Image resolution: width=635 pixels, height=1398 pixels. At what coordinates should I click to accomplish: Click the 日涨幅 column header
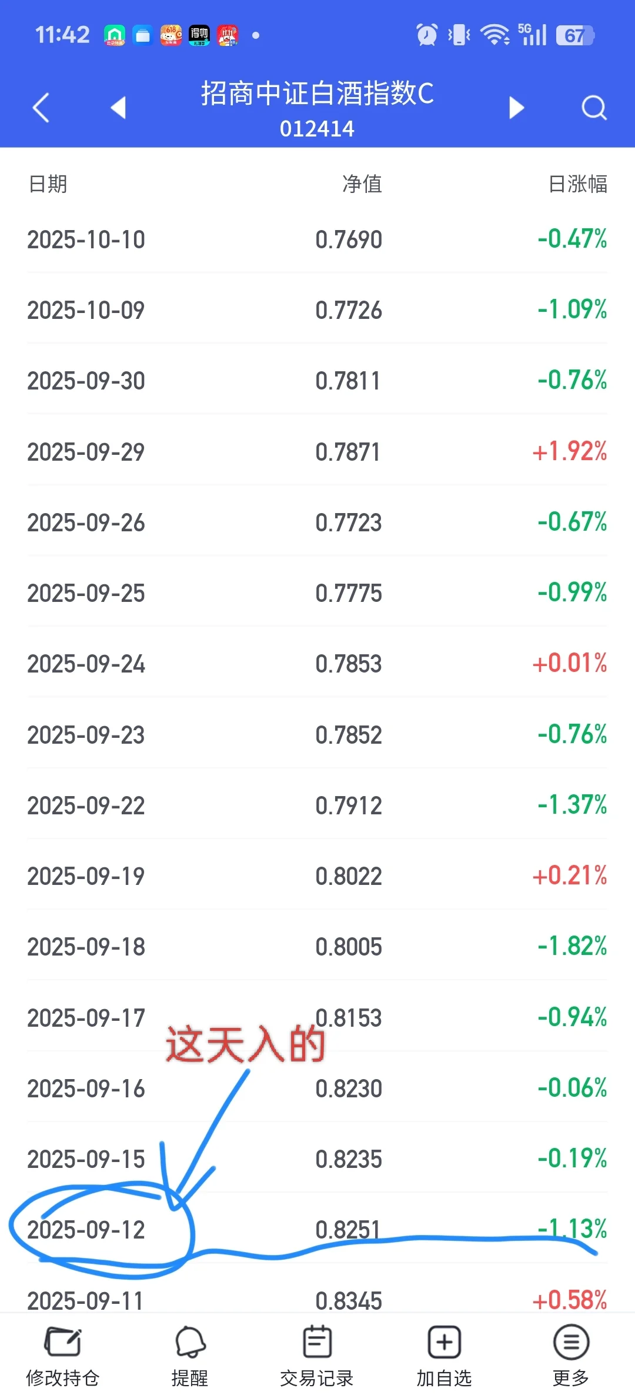pyautogui.click(x=577, y=184)
